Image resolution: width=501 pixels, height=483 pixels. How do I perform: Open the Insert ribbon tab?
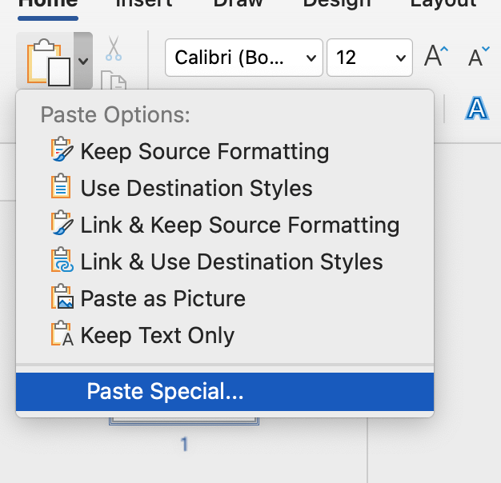[144, 2]
